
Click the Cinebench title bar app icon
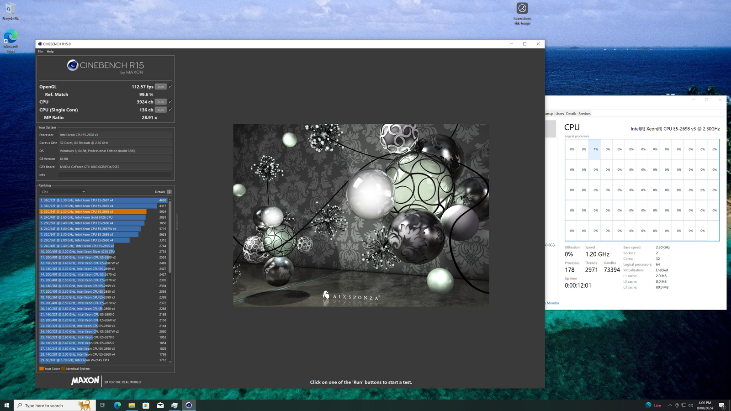click(x=40, y=44)
